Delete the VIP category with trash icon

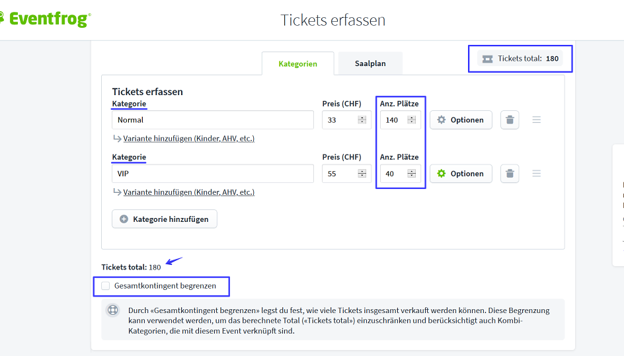point(510,174)
